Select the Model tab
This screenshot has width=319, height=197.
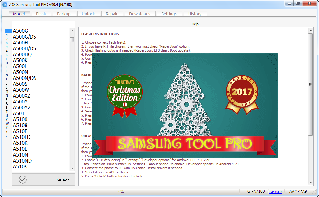[x=19, y=14]
